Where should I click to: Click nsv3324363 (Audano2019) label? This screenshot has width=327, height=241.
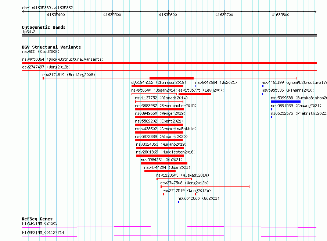point(161,144)
